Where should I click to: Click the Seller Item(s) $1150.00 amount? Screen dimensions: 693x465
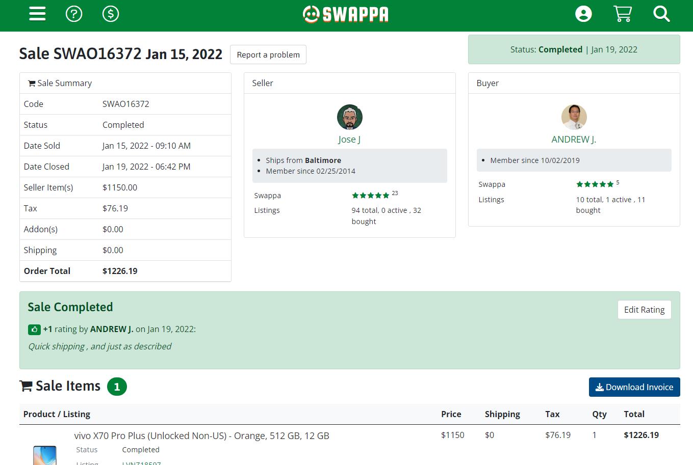pos(120,187)
